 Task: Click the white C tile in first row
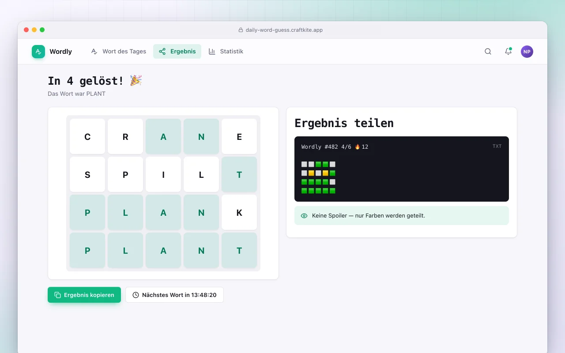pyautogui.click(x=87, y=136)
